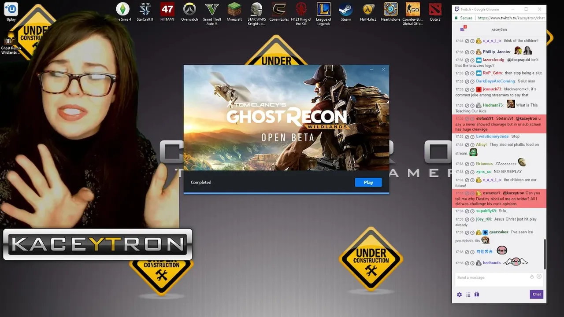Open The Sims 4 desktop shortcut
564x317 pixels.
point(123,12)
